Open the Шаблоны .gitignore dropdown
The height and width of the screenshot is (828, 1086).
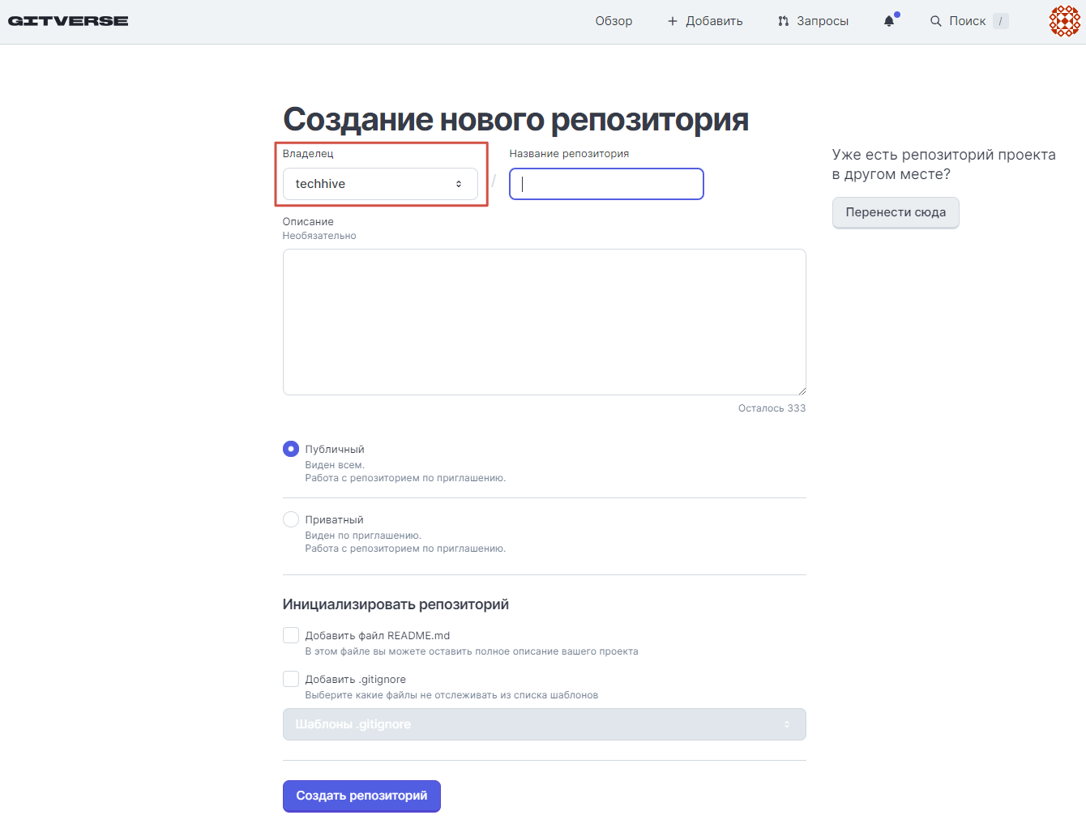pos(545,724)
